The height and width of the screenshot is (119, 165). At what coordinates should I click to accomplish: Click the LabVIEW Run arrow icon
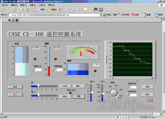coord(9,20)
